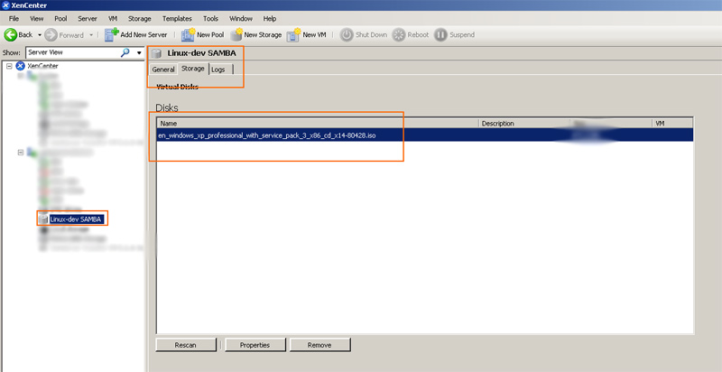Viewport: 722px width, 372px height.
Task: Click the Forward arrow icon
Action: tap(51, 34)
